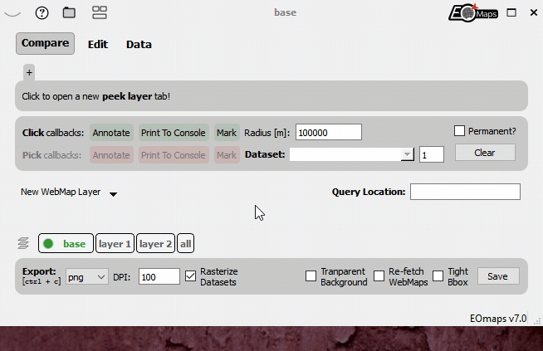The height and width of the screenshot is (351, 543).
Task: Toggle Click callbacks Mark button
Action: pos(227,133)
